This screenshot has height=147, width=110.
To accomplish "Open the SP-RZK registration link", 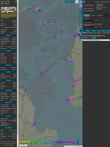I will click(x=14, y=20).
